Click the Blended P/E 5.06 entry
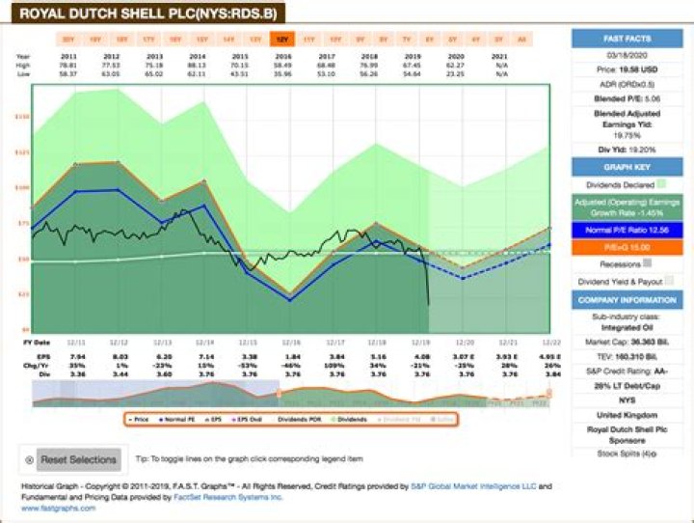The width and height of the screenshot is (694, 523). click(x=627, y=98)
